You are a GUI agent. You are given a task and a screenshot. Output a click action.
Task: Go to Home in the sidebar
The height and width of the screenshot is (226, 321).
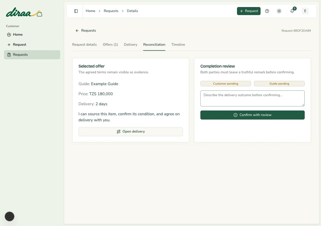(x=32, y=35)
